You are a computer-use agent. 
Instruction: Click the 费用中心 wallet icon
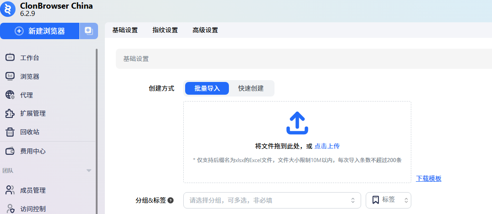tap(10, 151)
